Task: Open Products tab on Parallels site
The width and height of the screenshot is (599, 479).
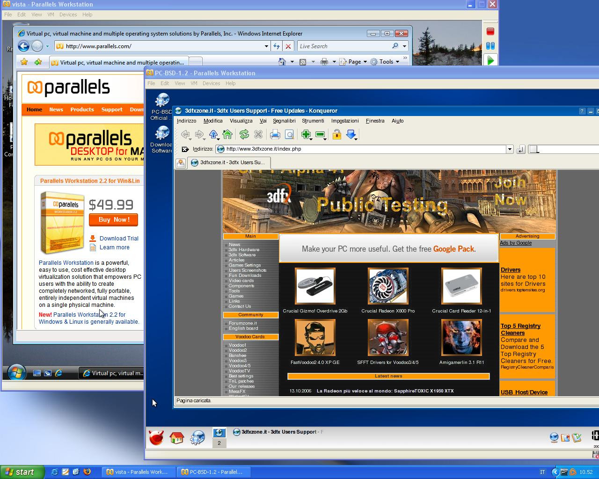Action: [x=82, y=109]
